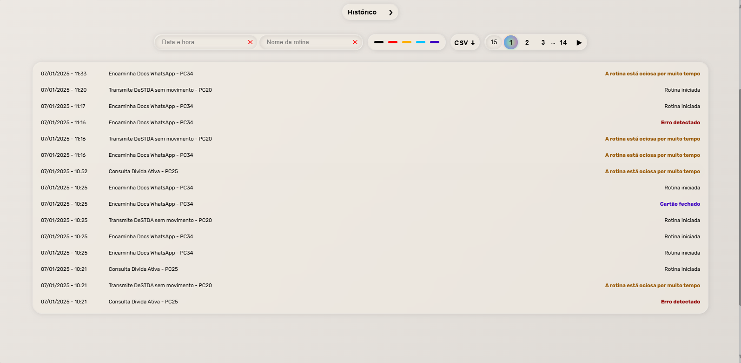
Task: Click the 11:16 Erro detectado status
Action: (680, 122)
